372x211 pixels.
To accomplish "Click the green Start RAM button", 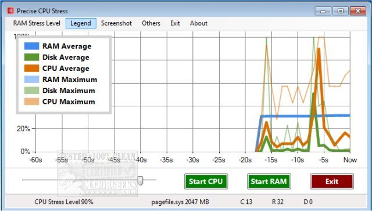I will pos(269,181).
